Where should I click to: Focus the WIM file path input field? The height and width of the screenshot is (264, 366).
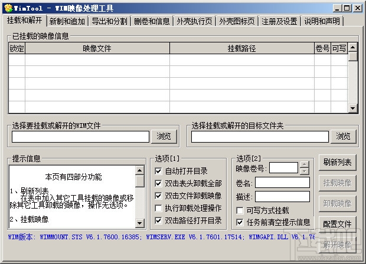coord(80,137)
